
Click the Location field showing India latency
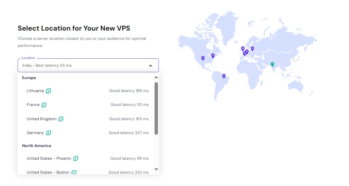83,66
